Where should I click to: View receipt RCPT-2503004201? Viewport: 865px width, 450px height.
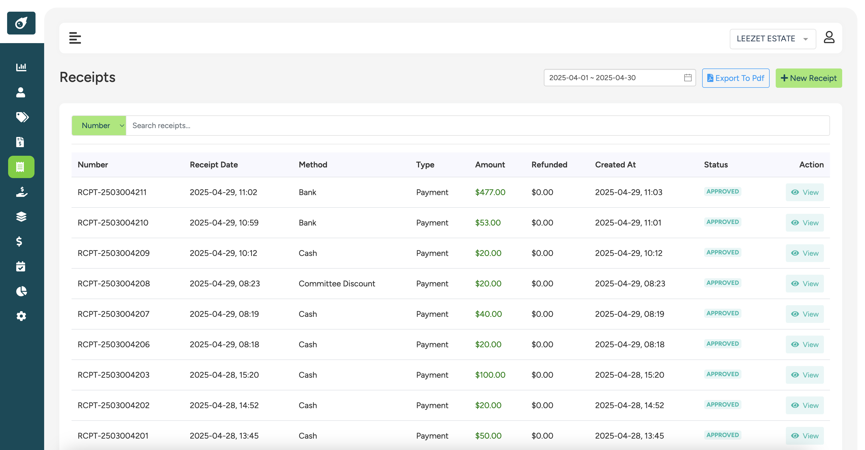point(805,436)
